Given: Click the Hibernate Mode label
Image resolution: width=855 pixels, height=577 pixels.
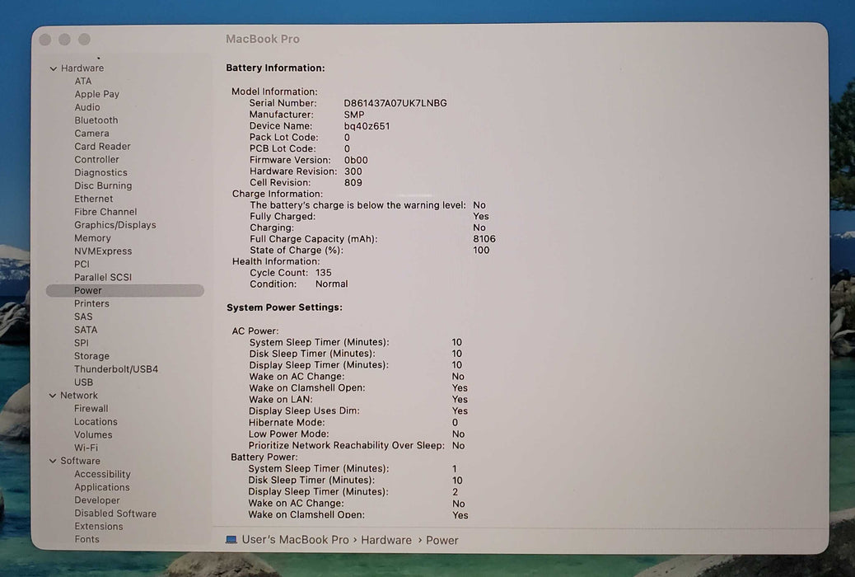Looking at the screenshot, I should coord(287,423).
